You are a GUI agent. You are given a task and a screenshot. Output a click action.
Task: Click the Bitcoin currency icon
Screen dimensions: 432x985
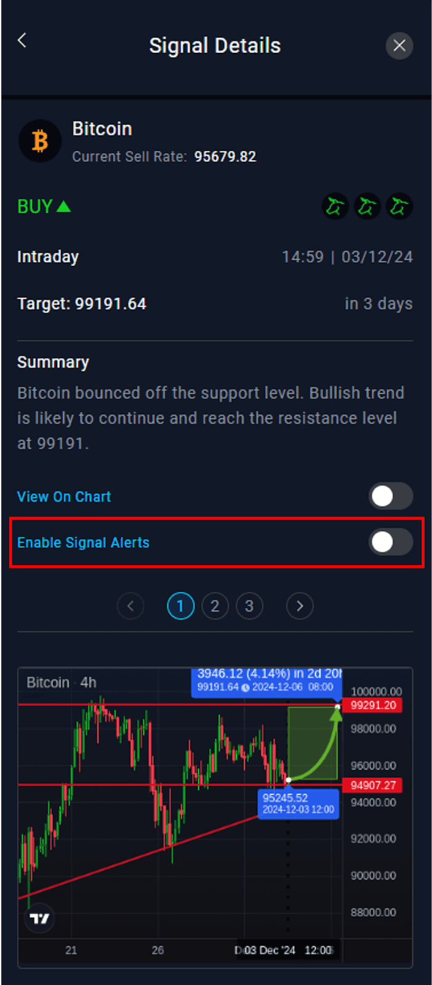pos(39,141)
